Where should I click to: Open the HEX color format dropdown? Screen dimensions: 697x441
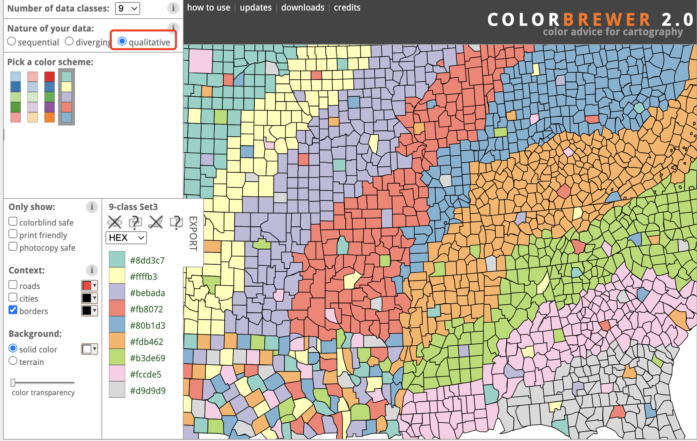[x=126, y=238]
